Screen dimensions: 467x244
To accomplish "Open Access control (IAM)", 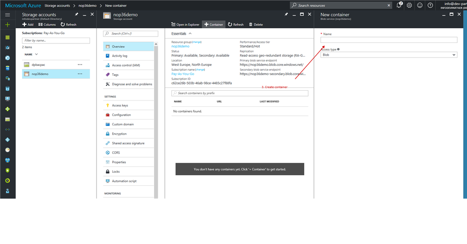I will 128,65.
